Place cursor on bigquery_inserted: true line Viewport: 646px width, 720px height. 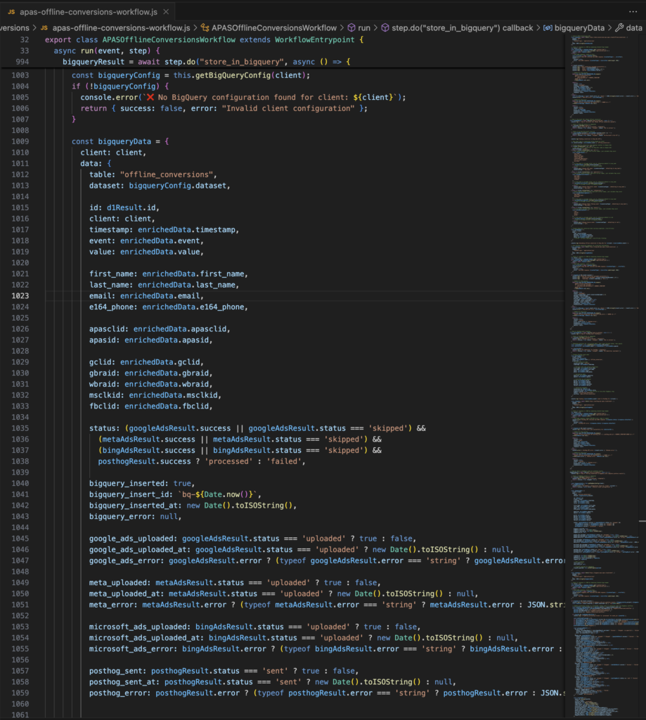tap(141, 484)
